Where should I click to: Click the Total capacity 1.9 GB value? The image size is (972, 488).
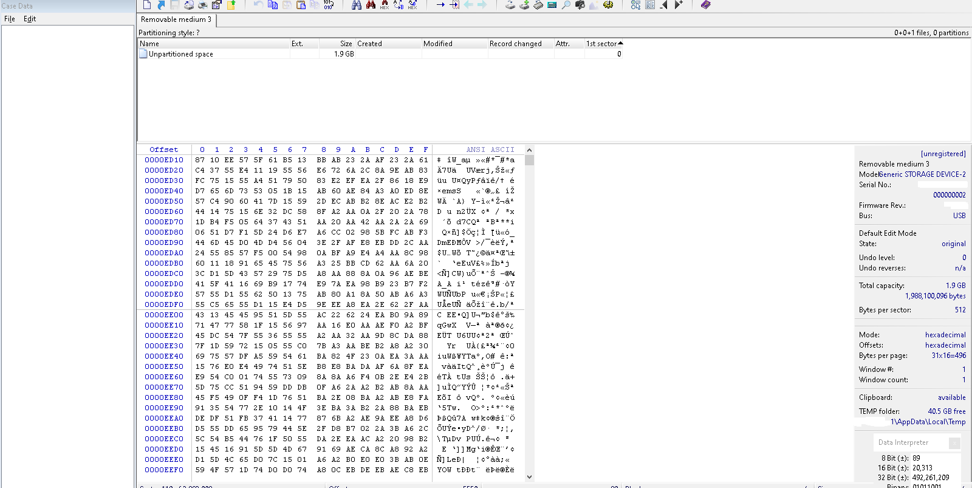pos(956,286)
